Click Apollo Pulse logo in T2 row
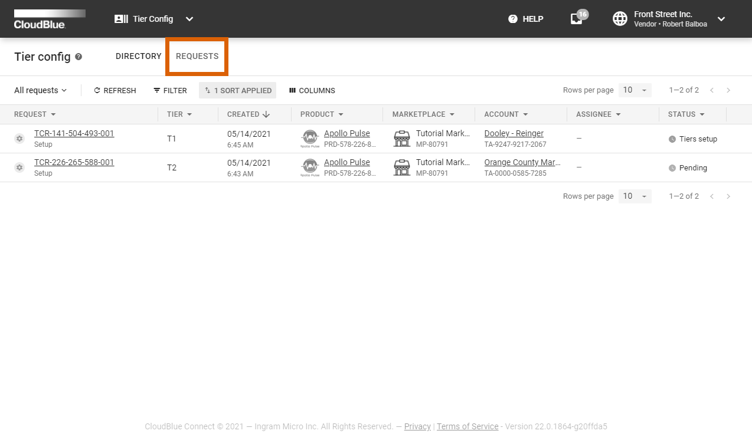 pos(310,168)
